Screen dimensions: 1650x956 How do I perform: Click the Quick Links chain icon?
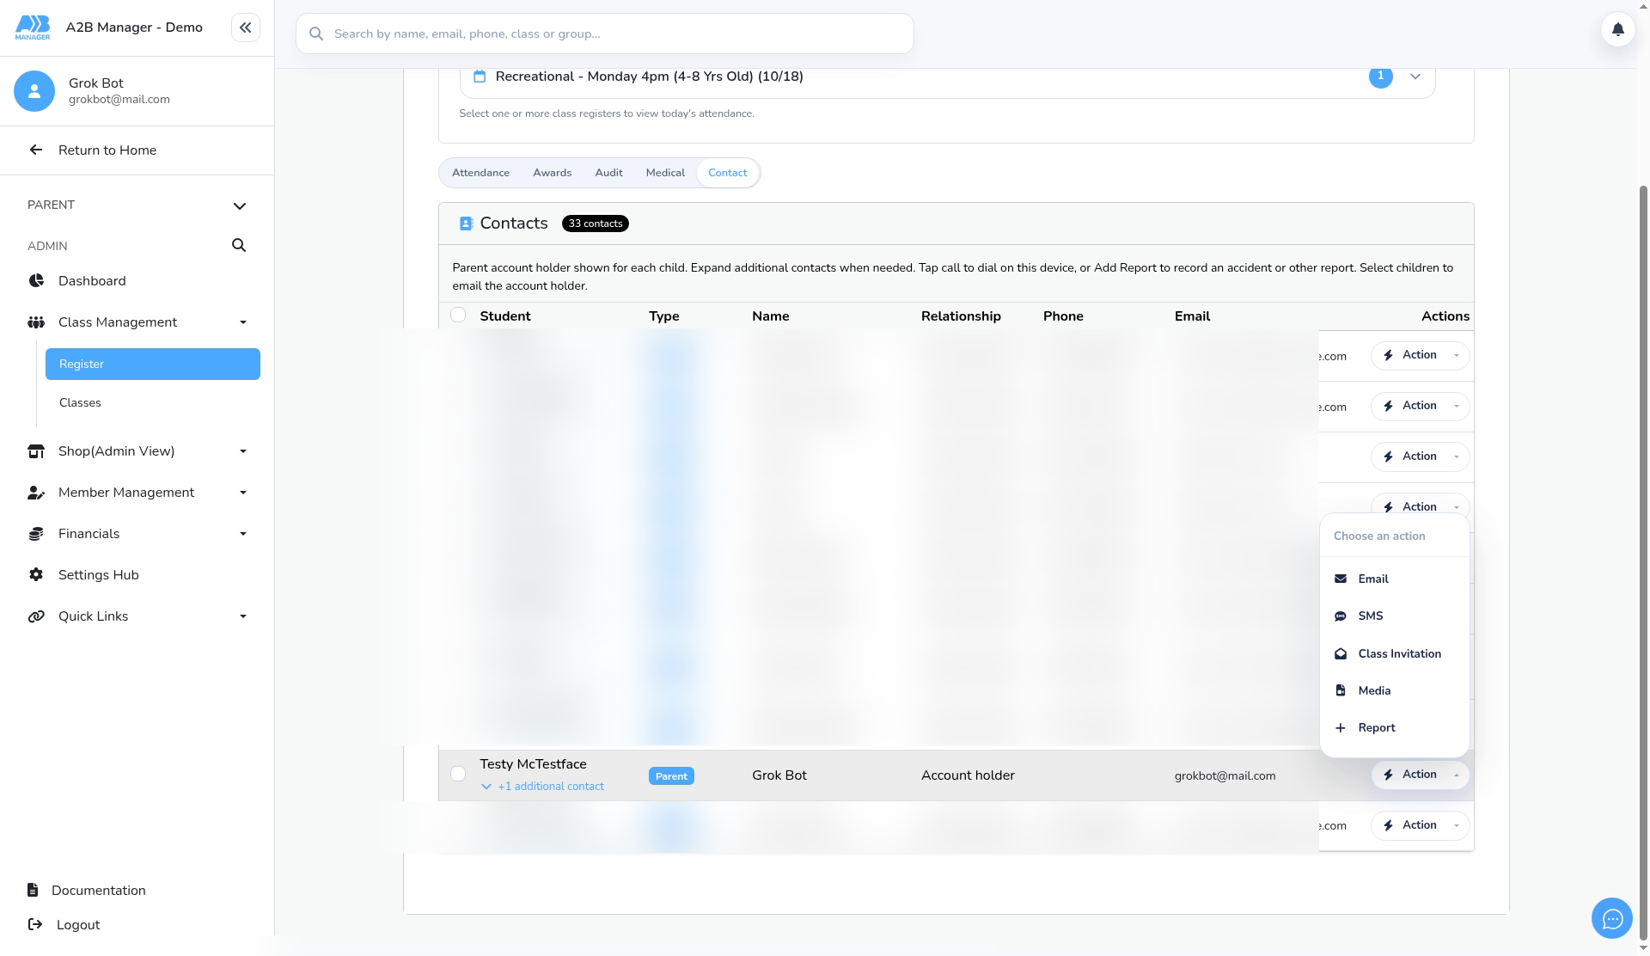(x=36, y=616)
